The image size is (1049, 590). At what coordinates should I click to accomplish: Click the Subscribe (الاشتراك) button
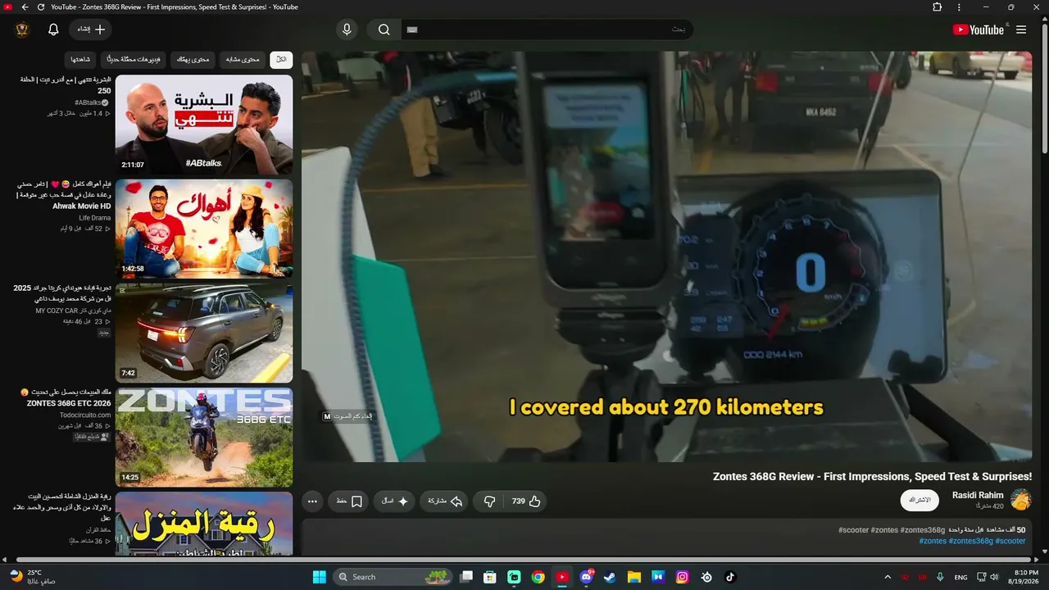click(920, 500)
